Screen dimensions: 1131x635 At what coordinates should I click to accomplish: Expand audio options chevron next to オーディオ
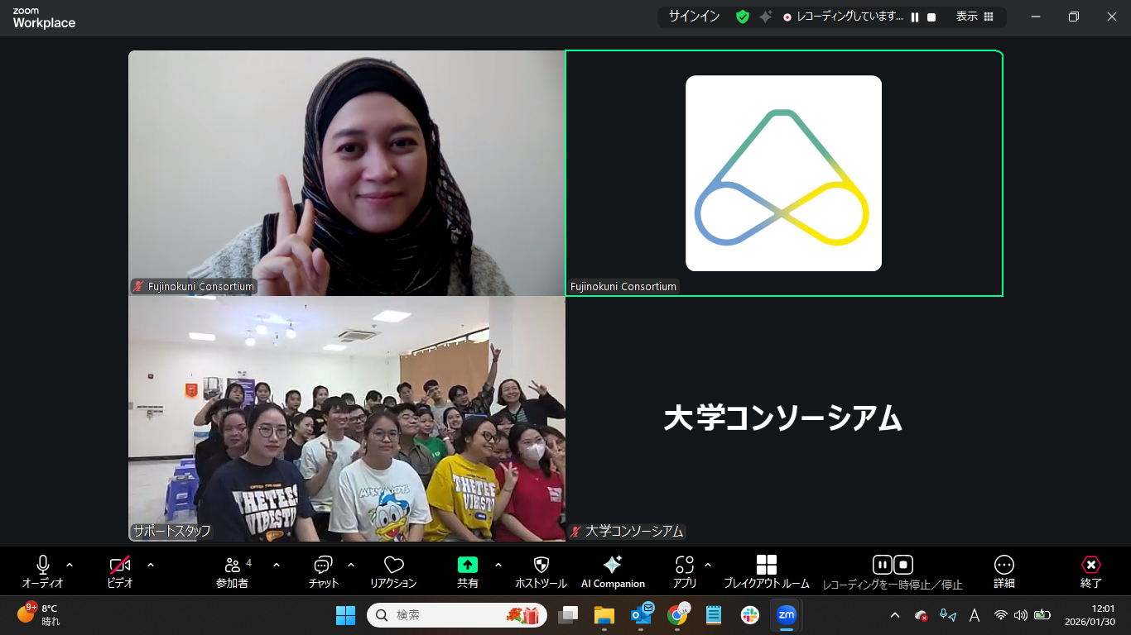[70, 566]
